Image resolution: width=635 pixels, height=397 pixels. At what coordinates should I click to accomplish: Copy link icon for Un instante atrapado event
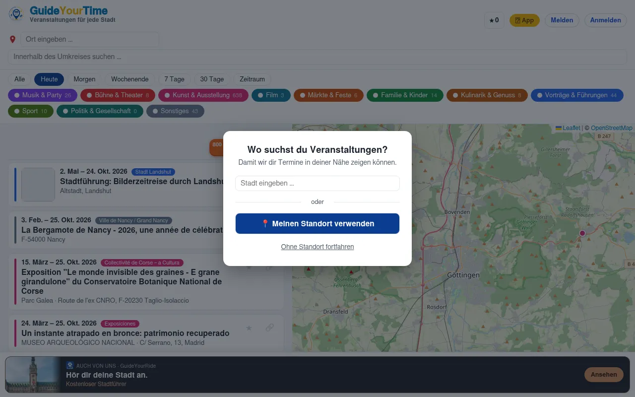(270, 328)
